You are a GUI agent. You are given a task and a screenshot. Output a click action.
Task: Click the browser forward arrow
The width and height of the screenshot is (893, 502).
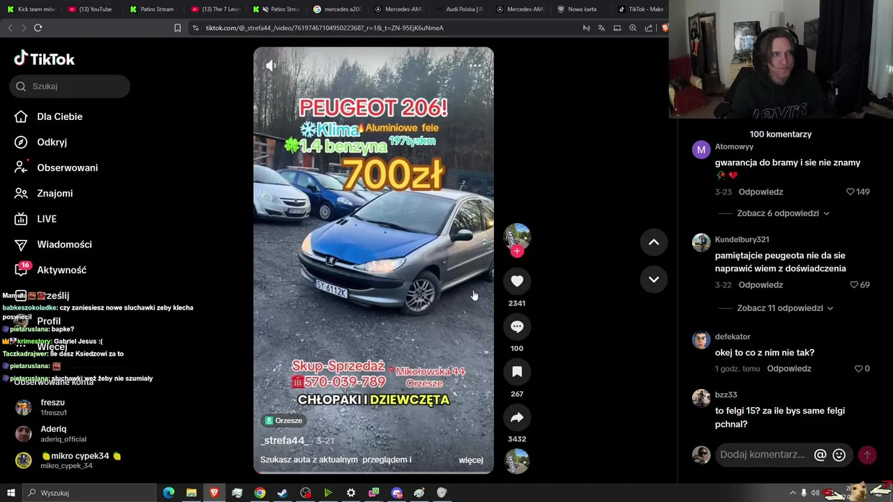24,28
